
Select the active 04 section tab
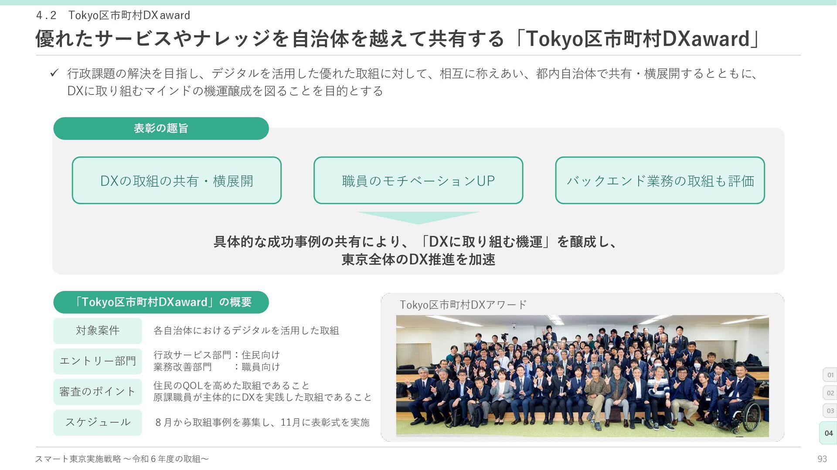pyautogui.click(x=829, y=433)
